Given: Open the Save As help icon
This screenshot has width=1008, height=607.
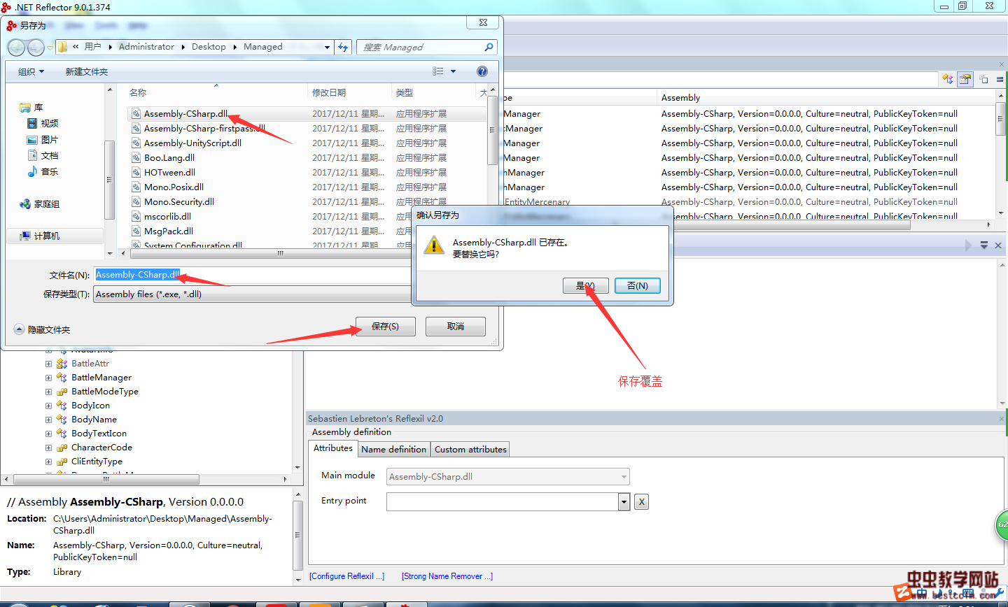Looking at the screenshot, I should pyautogui.click(x=482, y=71).
